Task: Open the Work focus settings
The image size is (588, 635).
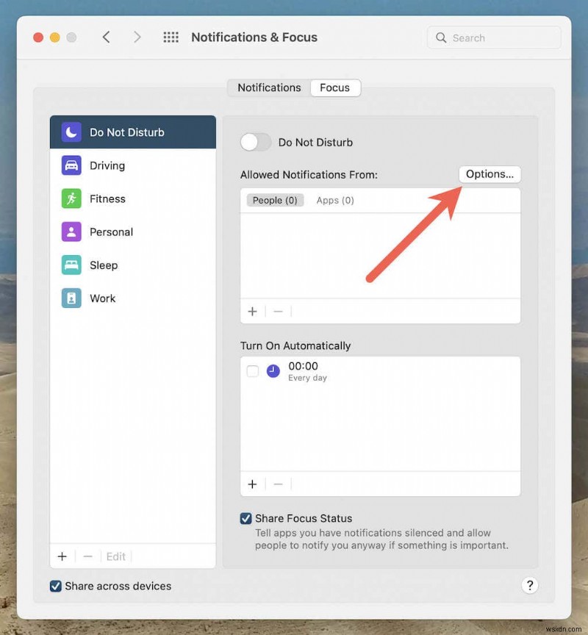Action: [x=101, y=298]
